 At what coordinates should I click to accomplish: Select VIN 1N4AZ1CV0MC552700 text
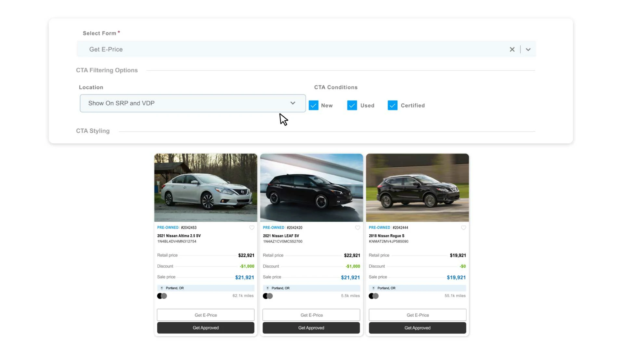[282, 241]
